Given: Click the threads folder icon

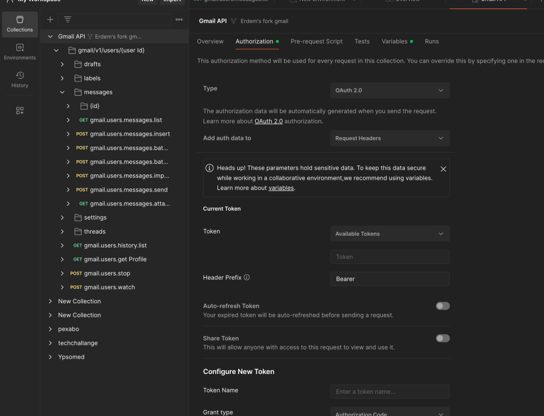Looking at the screenshot, I should [78, 231].
